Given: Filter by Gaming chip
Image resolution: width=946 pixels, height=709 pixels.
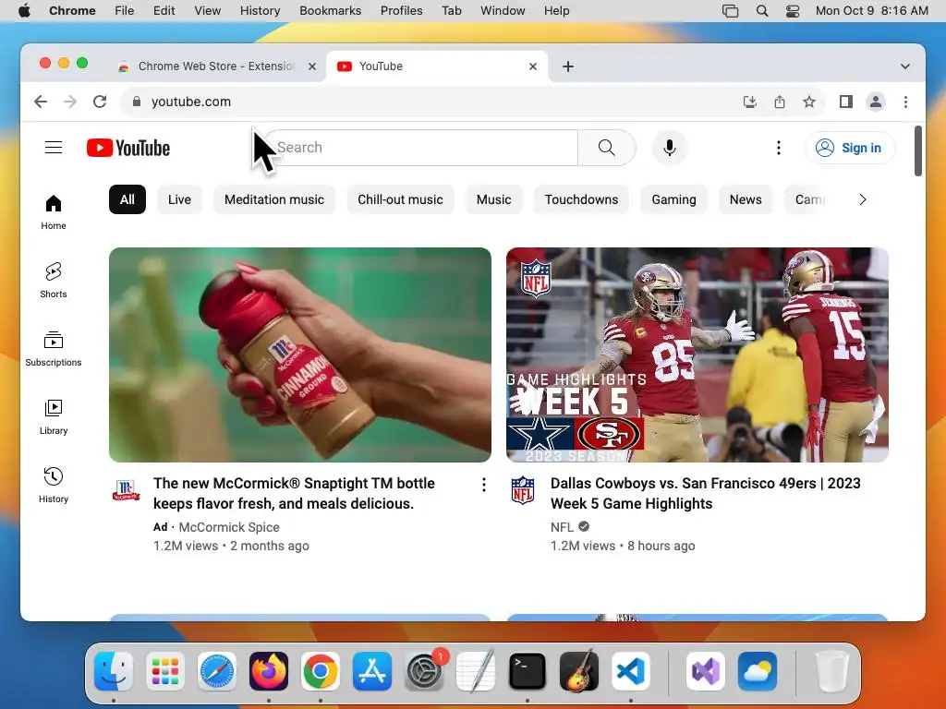Looking at the screenshot, I should tap(673, 199).
